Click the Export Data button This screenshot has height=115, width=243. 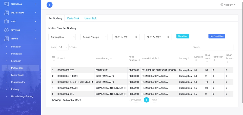(217, 36)
